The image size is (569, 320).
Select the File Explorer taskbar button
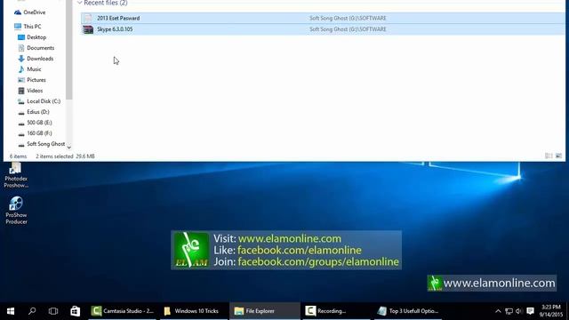pos(265,311)
